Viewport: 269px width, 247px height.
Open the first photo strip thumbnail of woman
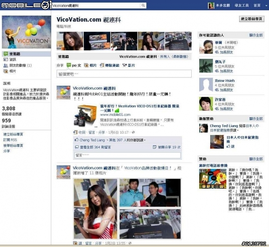(x=70, y=41)
